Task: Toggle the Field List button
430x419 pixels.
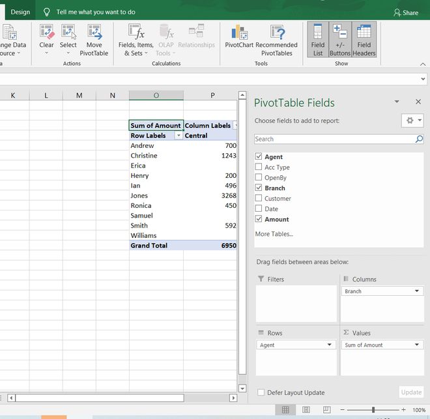Action: pos(317,40)
